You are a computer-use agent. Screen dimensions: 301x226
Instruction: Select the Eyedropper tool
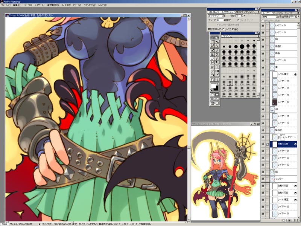tap(217, 75)
